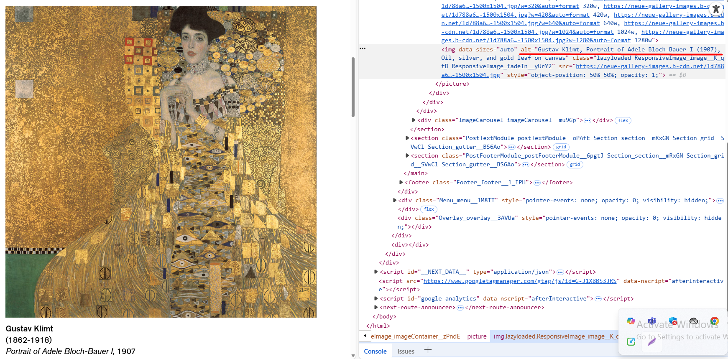Click the Google Chrome icon in tray popup

pyautogui.click(x=715, y=321)
